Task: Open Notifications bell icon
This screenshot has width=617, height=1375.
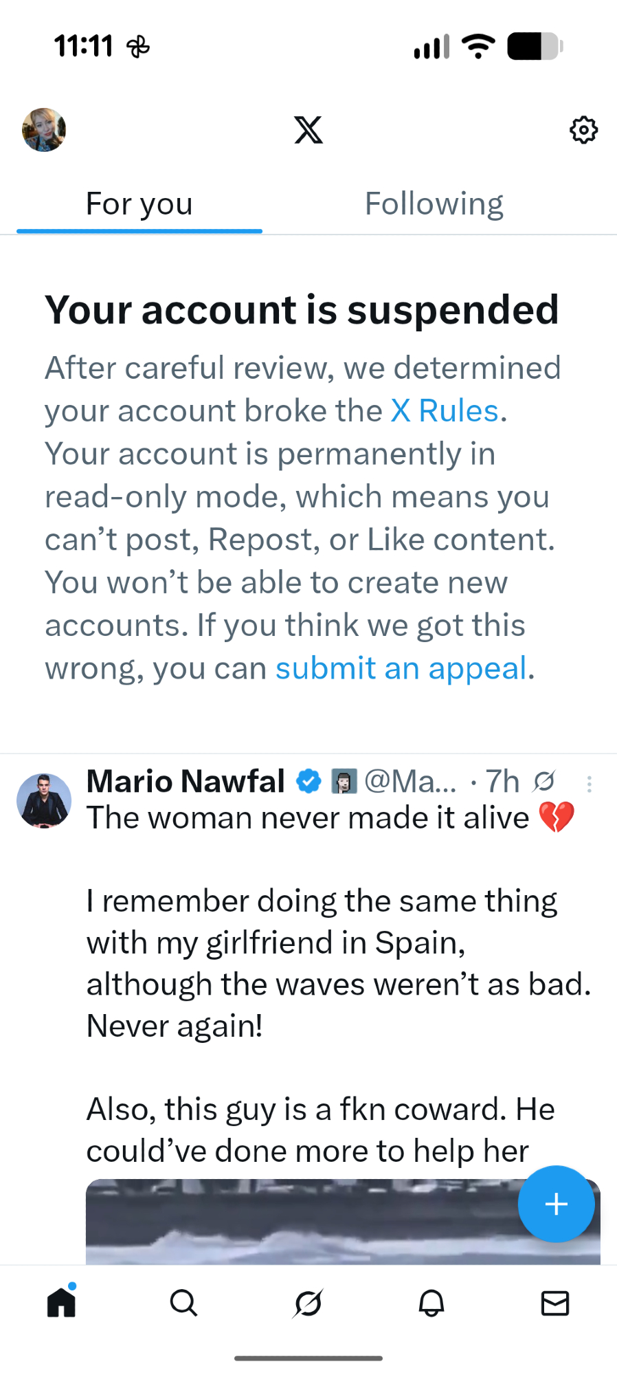Action: pos(431,1302)
